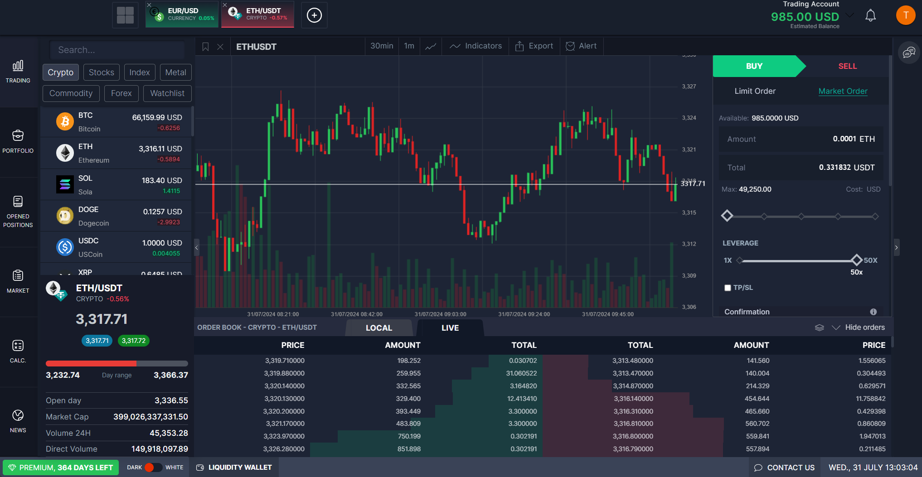Screen dimensions: 922x477
Task: Change the chart type line icon
Action: 431,46
